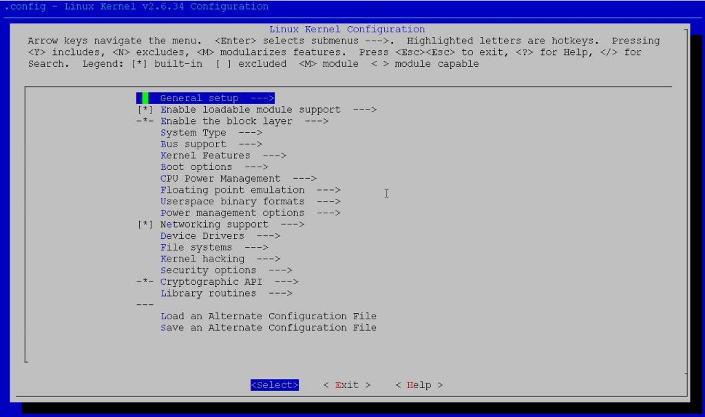Open the File systems submenu
This screenshot has width=705, height=417.
click(215, 247)
